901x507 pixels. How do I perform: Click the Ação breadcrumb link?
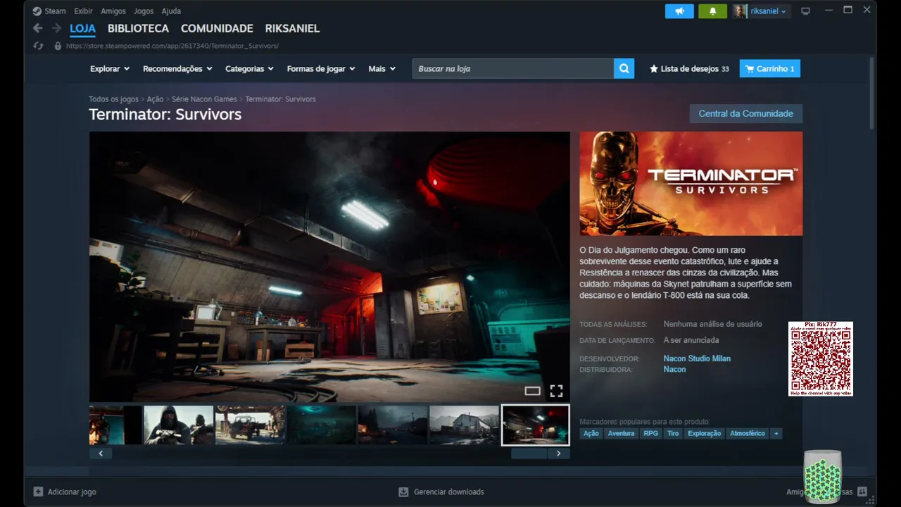[x=155, y=99]
